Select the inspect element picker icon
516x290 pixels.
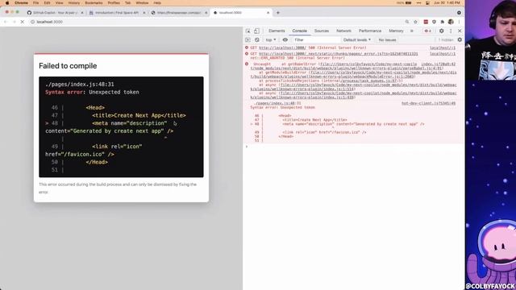(x=248, y=31)
